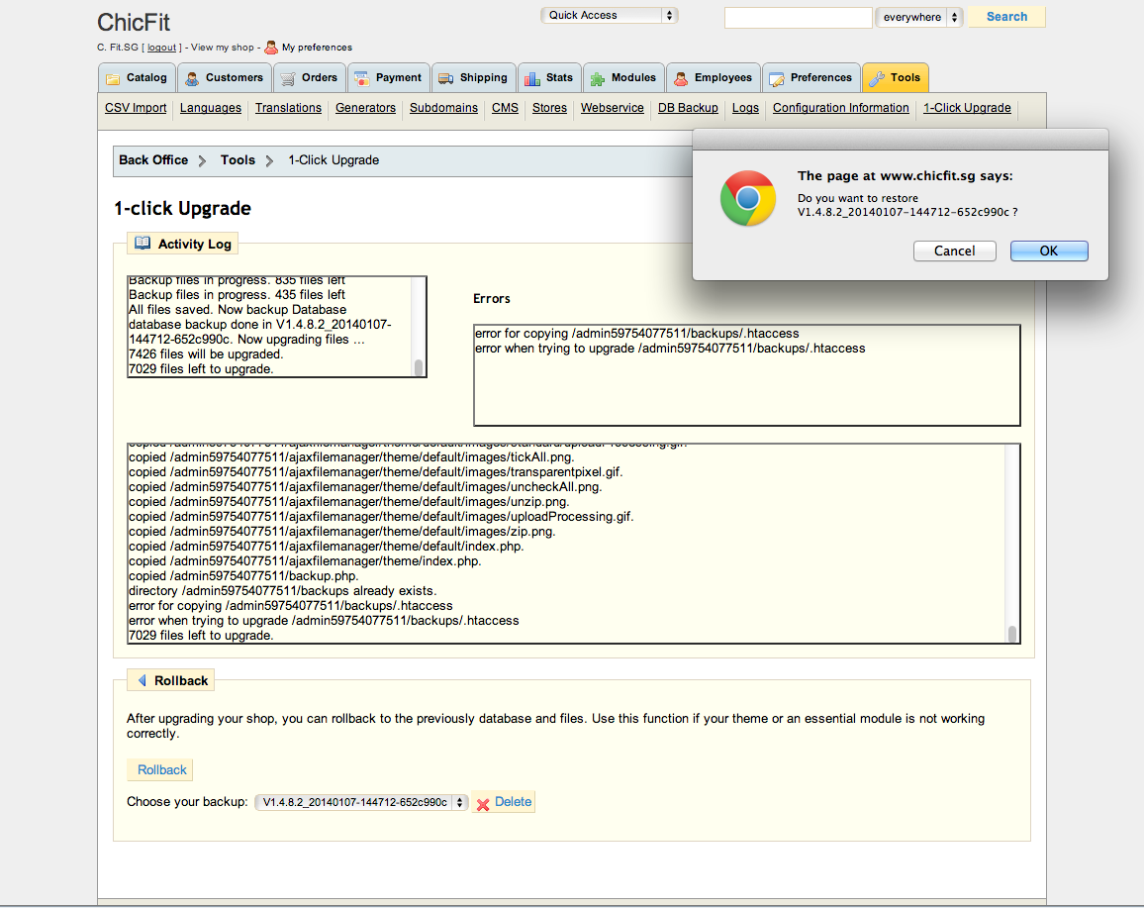The image size is (1144, 908).
Task: Click View my shop link
Action: point(223,48)
